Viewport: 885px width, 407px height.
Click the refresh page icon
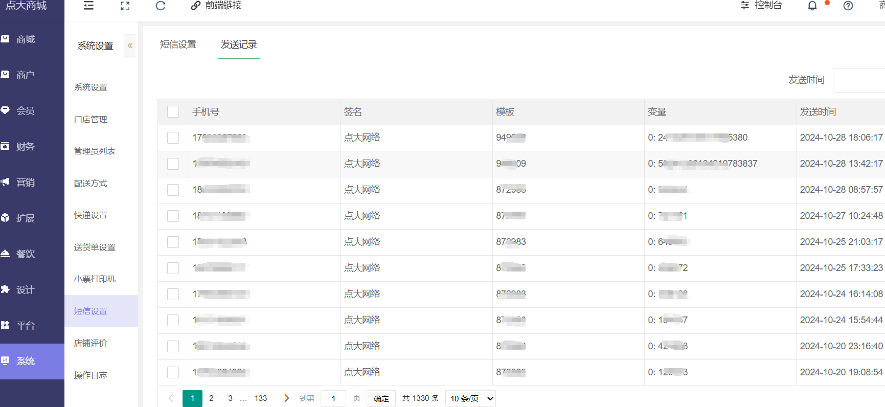[161, 6]
